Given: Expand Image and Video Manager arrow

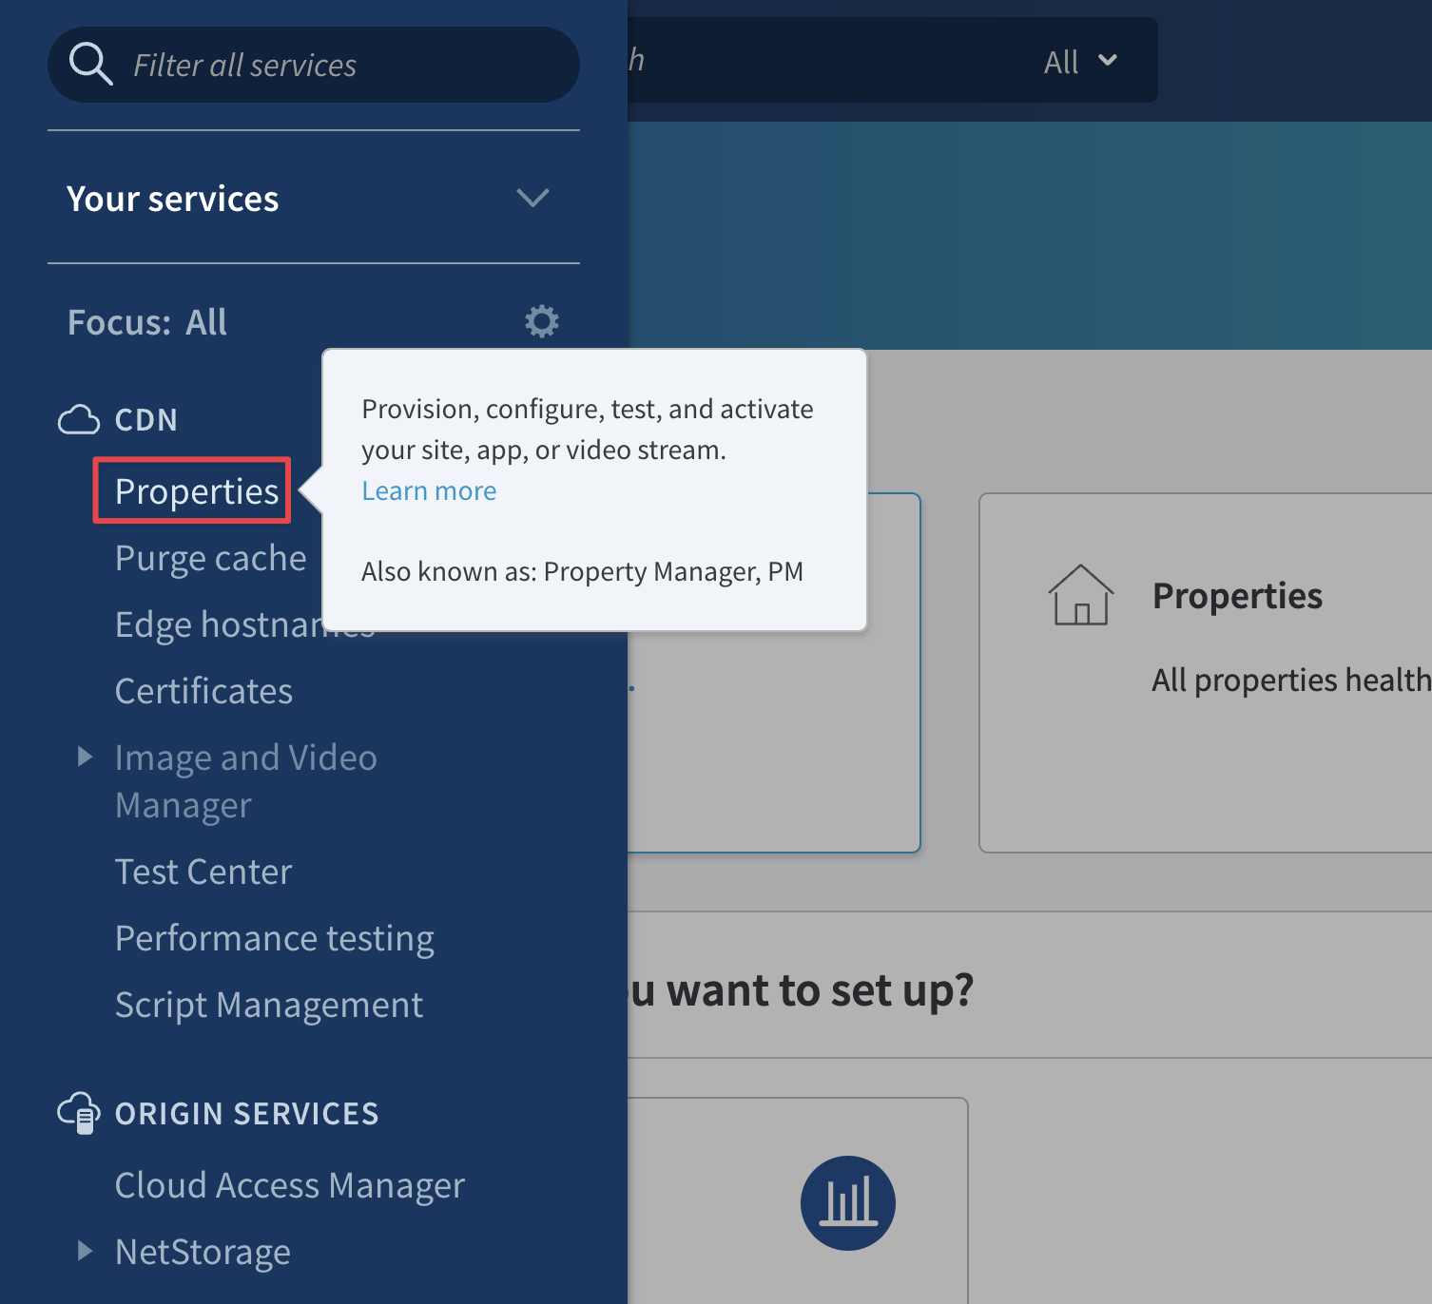Looking at the screenshot, I should pos(86,757).
